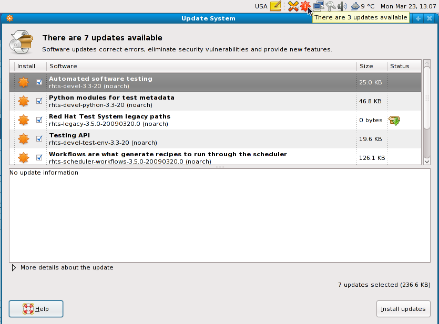Click the volume speaker icon
439x324 pixels.
point(342,6)
